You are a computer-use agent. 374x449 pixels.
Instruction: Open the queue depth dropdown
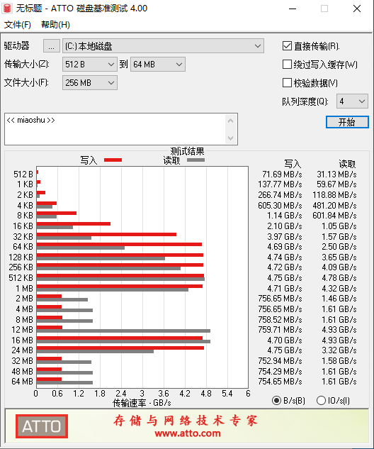352,101
